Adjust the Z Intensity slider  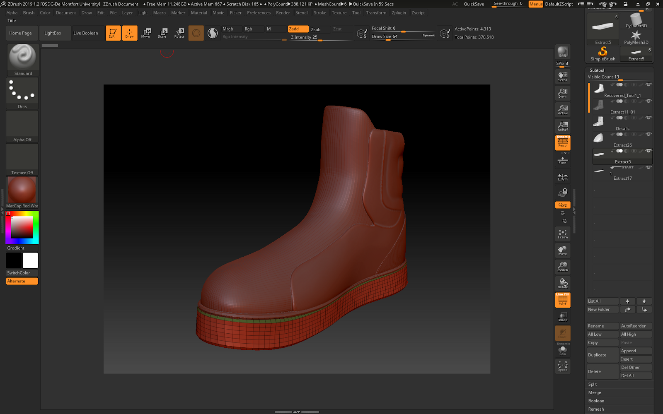click(320, 37)
